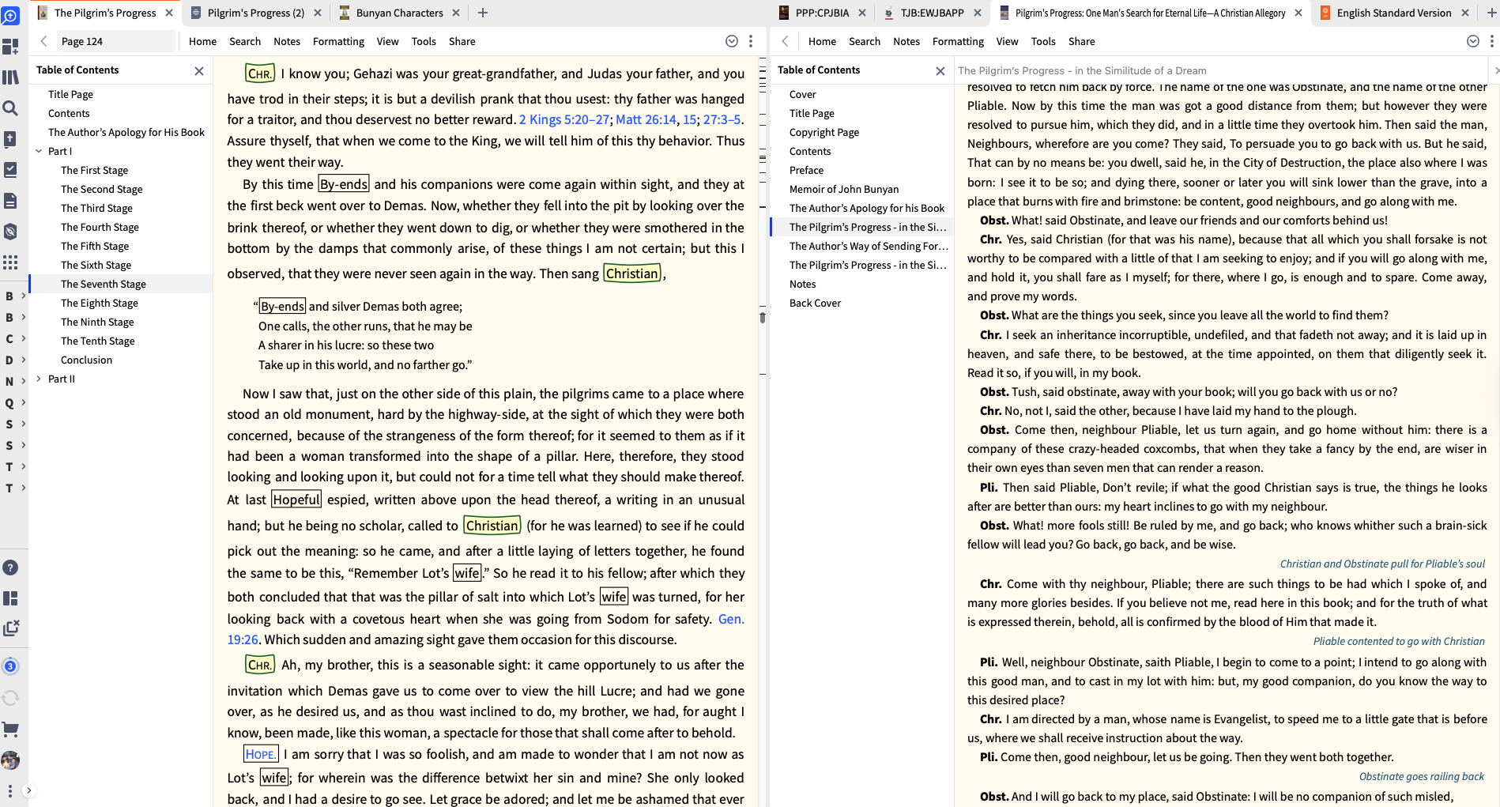Open the shopping cart icon
The height and width of the screenshot is (807, 1500).
(x=10, y=729)
